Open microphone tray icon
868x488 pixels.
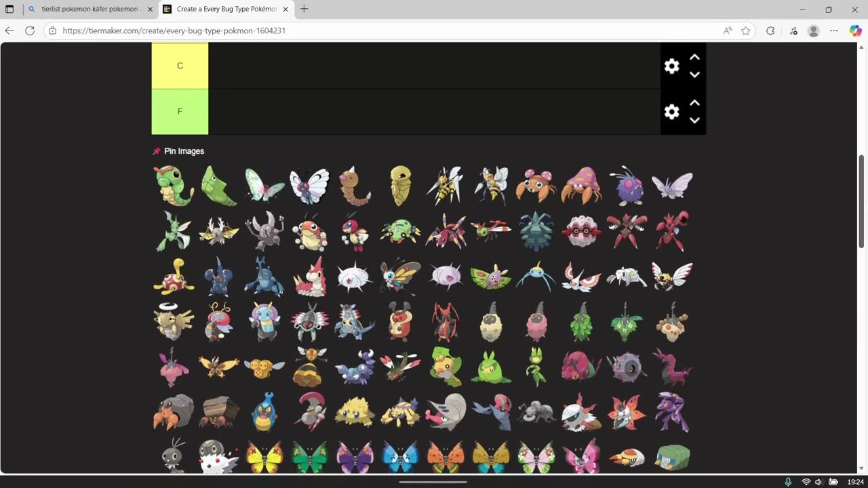788,481
